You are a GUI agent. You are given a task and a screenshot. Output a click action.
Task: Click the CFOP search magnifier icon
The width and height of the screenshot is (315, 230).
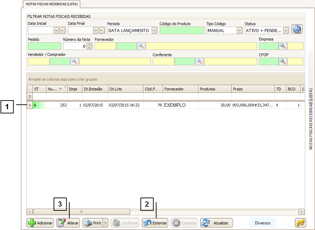283,61
